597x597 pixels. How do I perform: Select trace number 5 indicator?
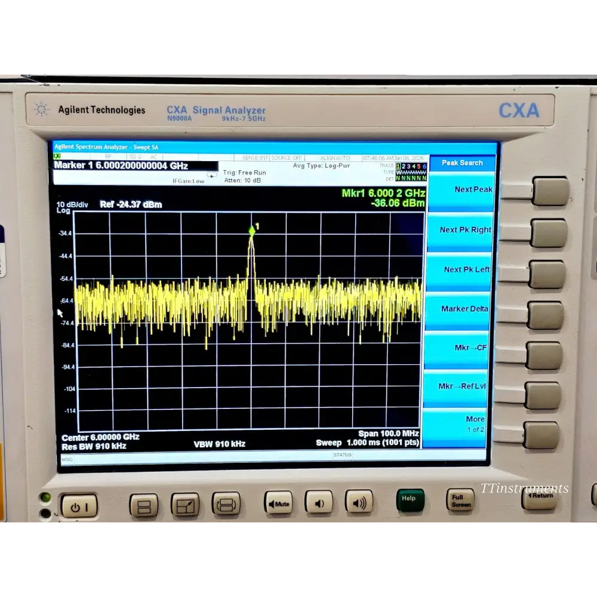419,167
